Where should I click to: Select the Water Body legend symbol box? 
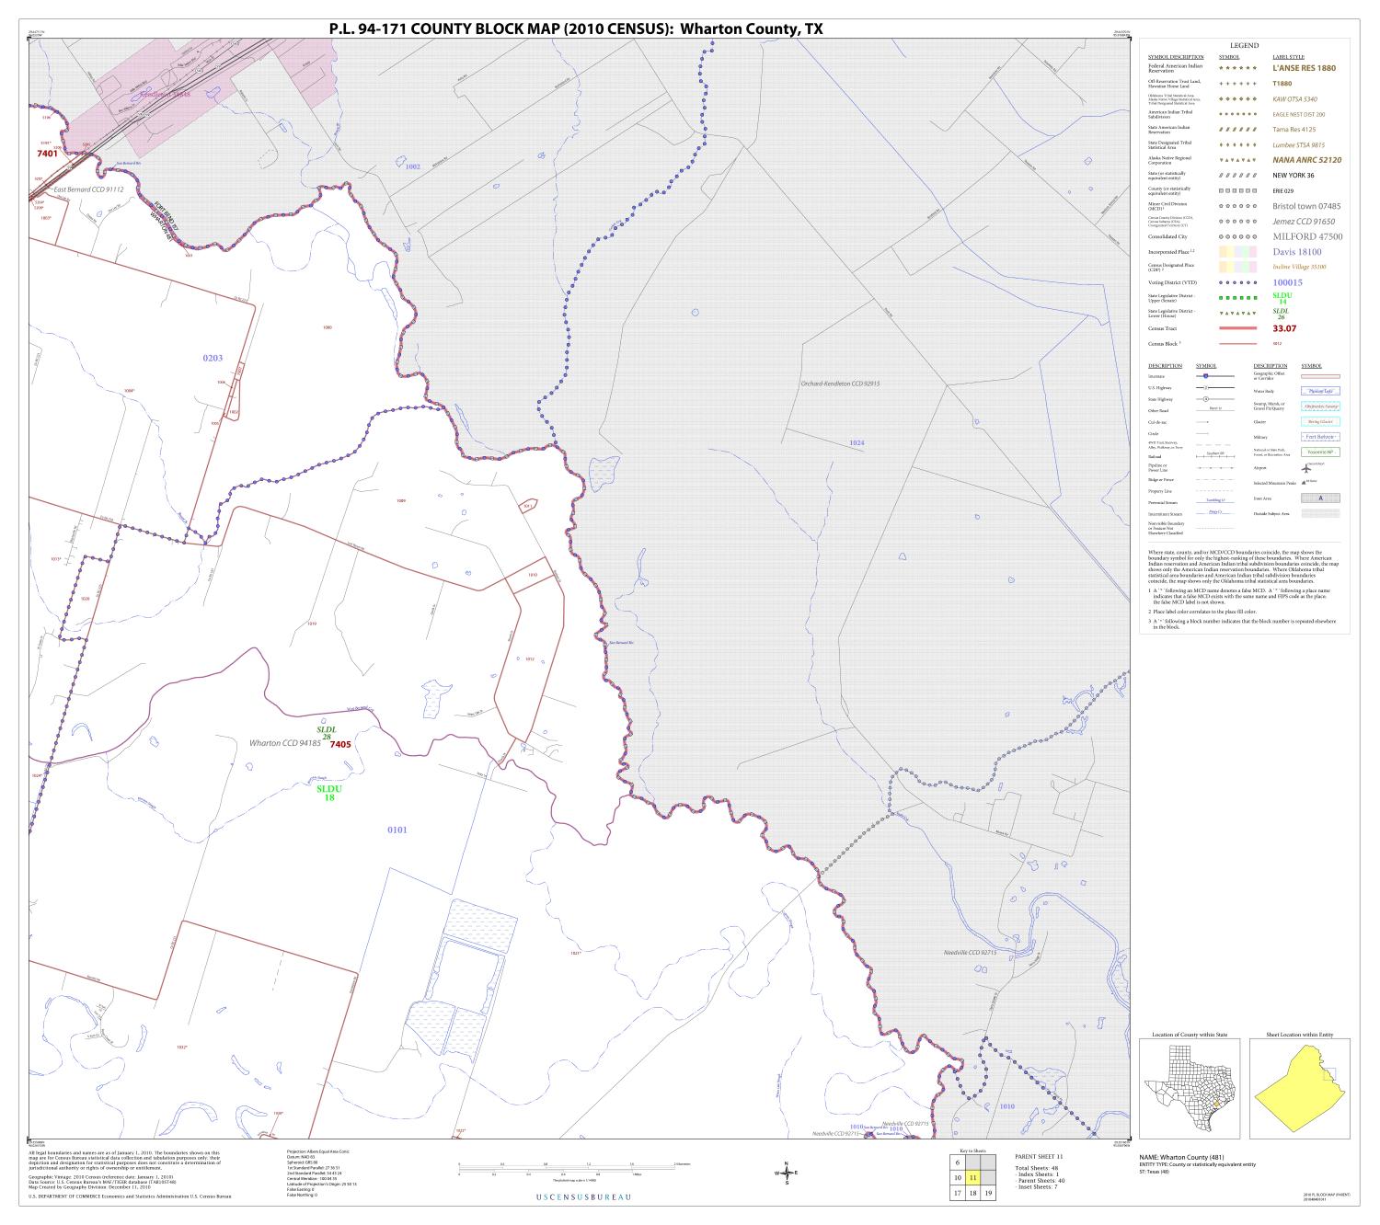[1320, 391]
